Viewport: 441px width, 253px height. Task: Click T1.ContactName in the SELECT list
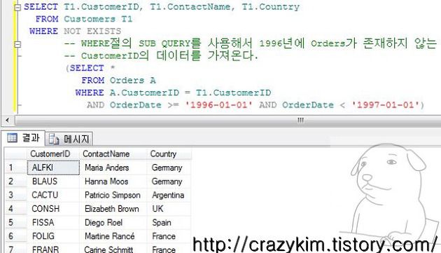coord(190,7)
